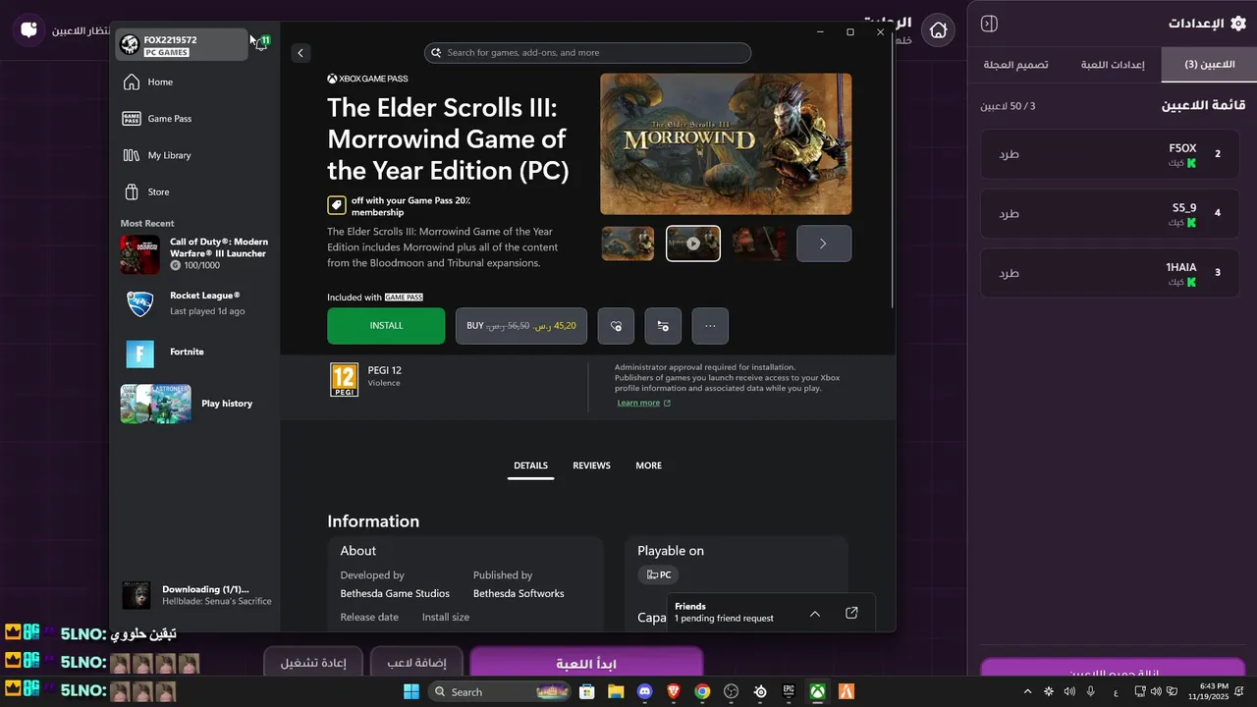Kick player F5OX with طرد
This screenshot has height=707, width=1257.
1009,154
